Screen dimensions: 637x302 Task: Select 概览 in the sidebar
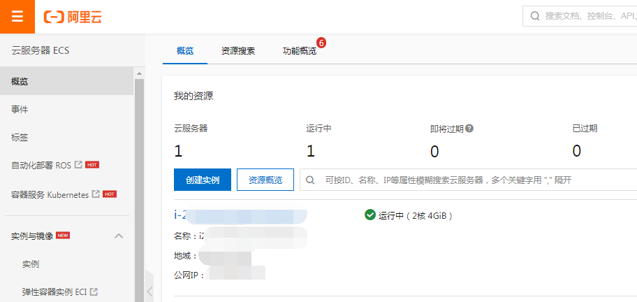[66, 81]
